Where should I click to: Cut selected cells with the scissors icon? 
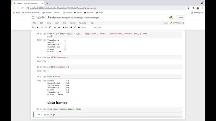point(42,28)
